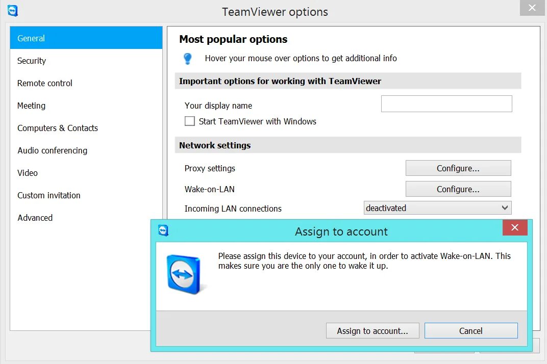Configure Proxy settings
Screen dimensions: 547x364
[x=458, y=168]
